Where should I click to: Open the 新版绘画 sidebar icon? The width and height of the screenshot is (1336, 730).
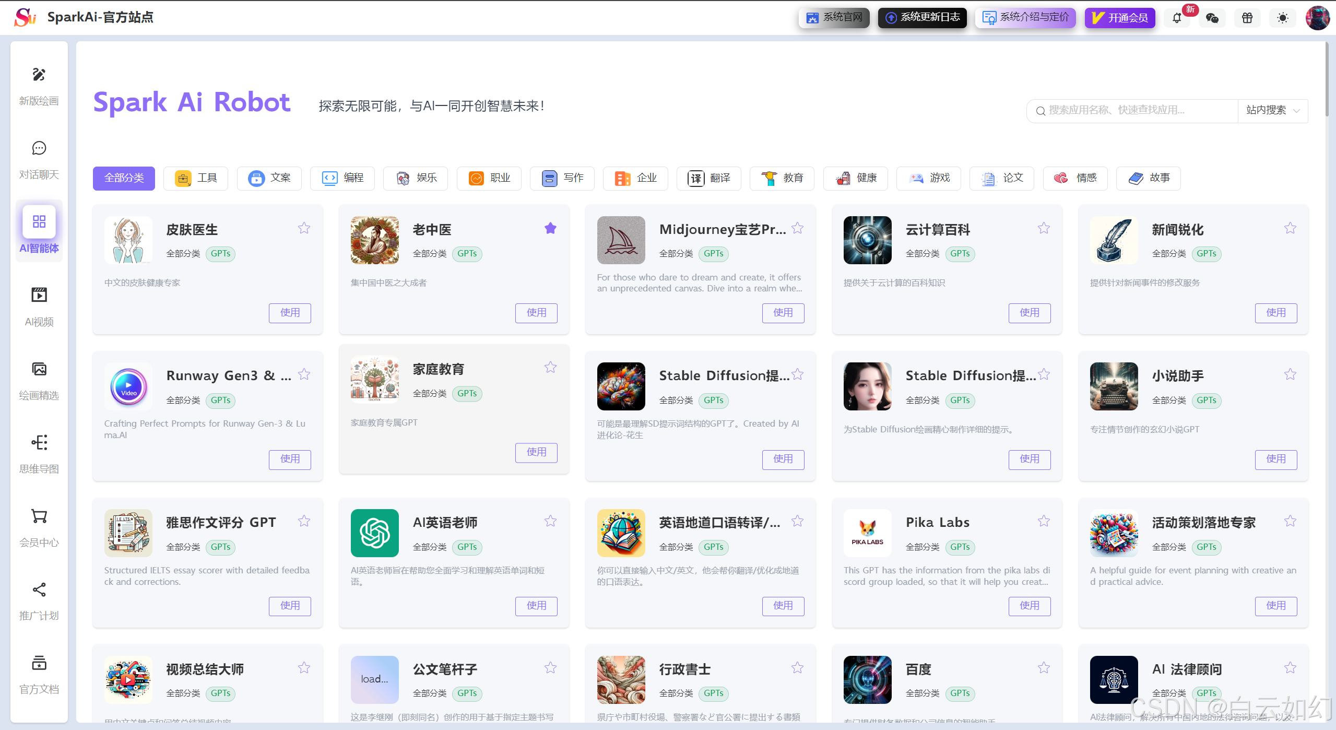pyautogui.click(x=39, y=75)
